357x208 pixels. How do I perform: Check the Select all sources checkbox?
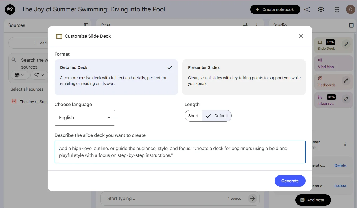pos(27,89)
